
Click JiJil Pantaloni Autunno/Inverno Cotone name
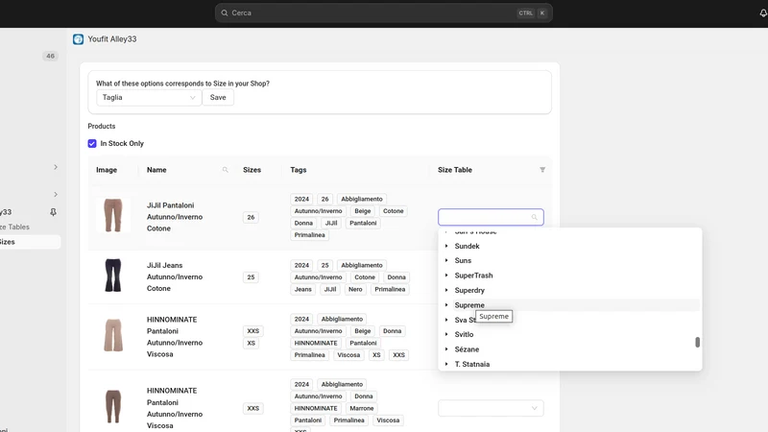point(175,217)
